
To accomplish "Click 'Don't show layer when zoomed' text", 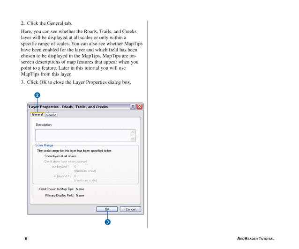I will tap(66, 161).
